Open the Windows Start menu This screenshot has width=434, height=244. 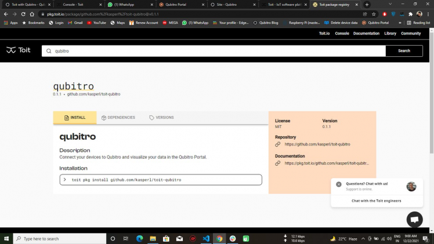[x=6, y=238]
